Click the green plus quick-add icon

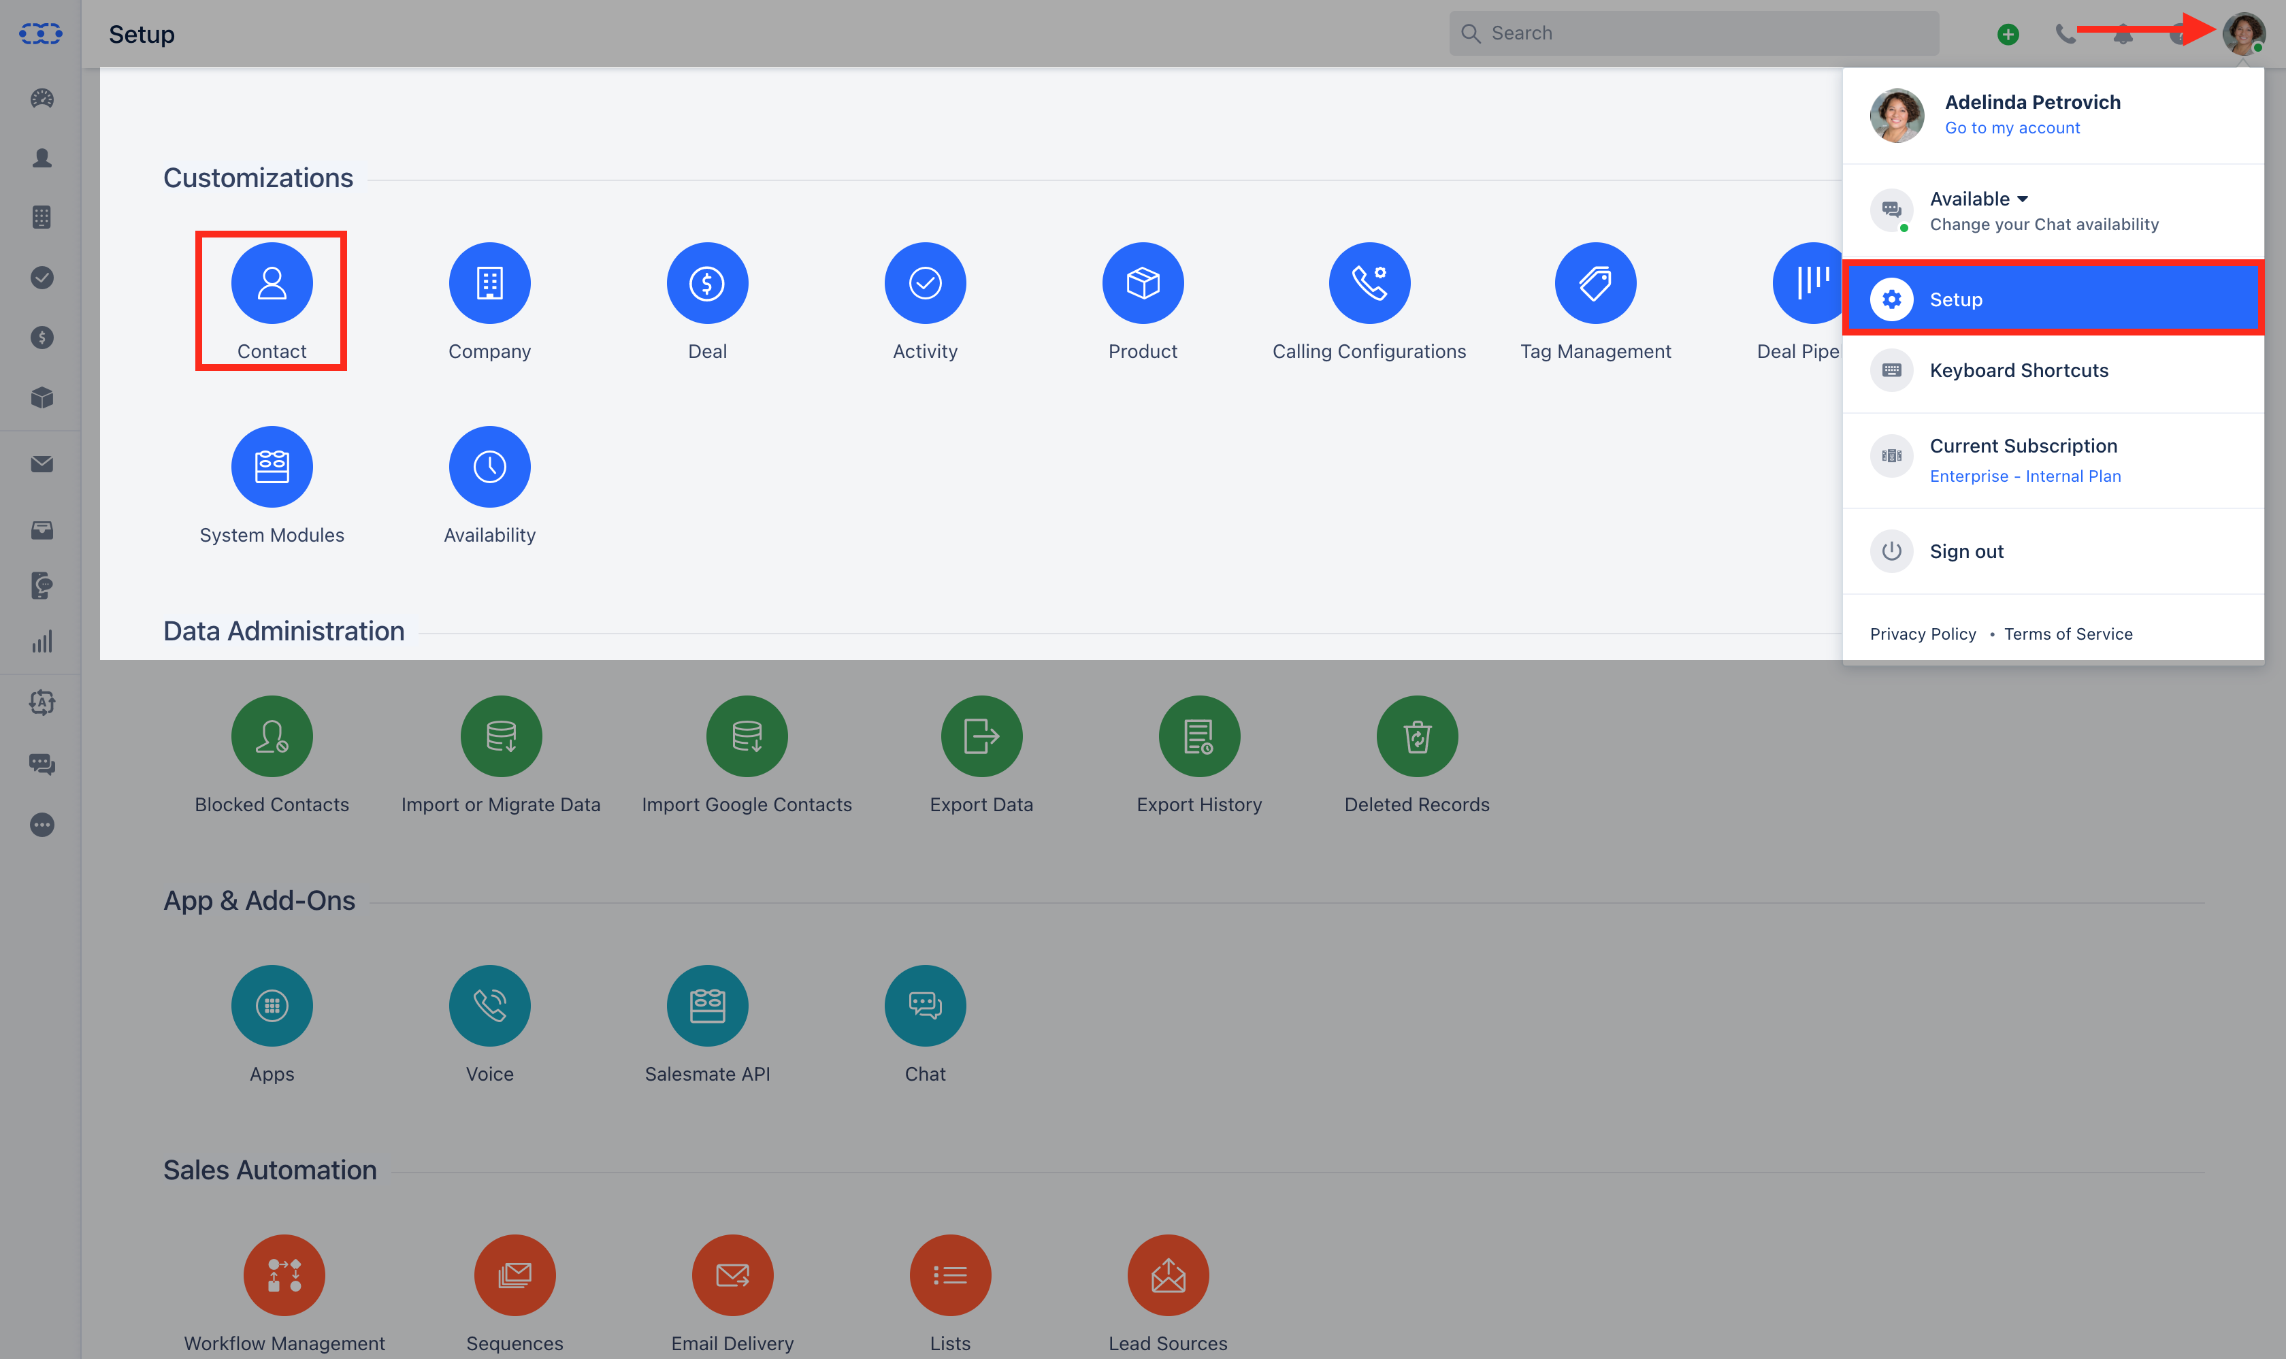(x=2008, y=34)
